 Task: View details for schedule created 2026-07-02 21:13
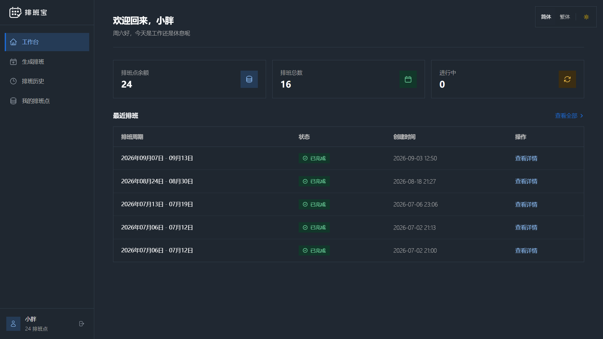click(526, 228)
